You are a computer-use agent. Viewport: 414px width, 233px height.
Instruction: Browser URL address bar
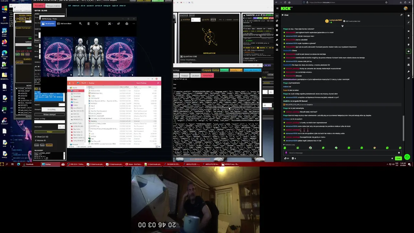(344, 2)
